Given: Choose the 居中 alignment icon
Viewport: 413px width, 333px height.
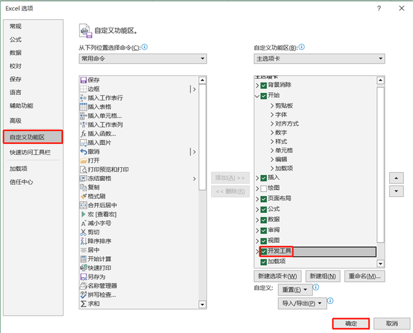Looking at the screenshot, I should (x=83, y=250).
